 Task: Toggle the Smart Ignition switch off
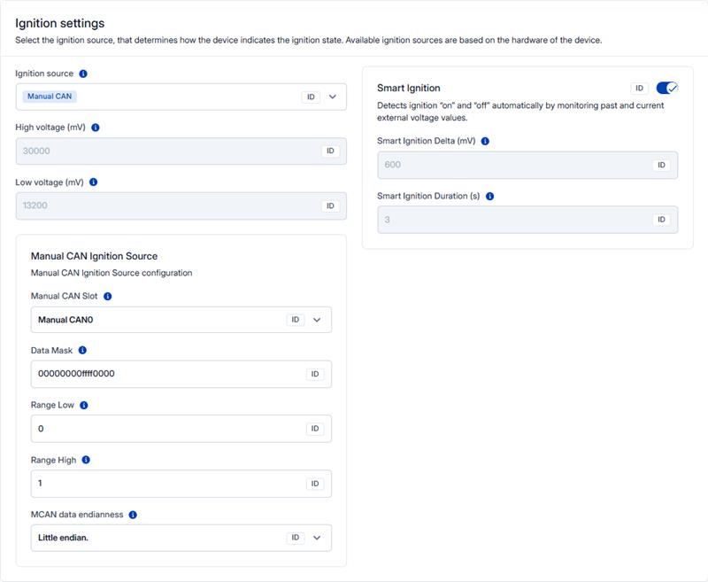click(x=666, y=88)
